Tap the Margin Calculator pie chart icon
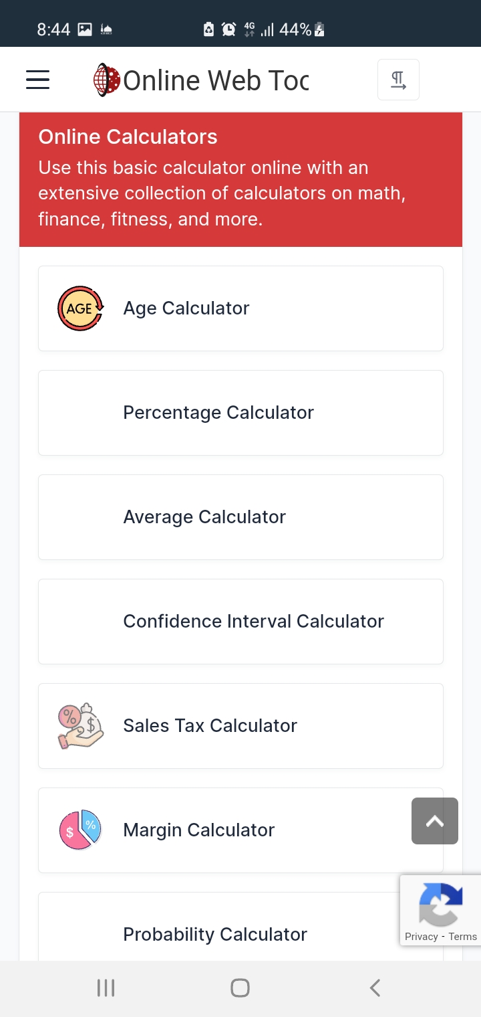 (80, 830)
